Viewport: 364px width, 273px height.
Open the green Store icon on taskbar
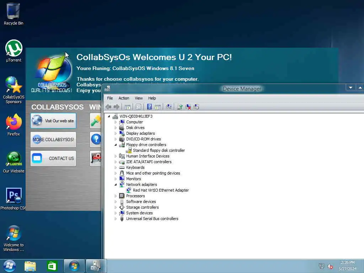point(52,266)
